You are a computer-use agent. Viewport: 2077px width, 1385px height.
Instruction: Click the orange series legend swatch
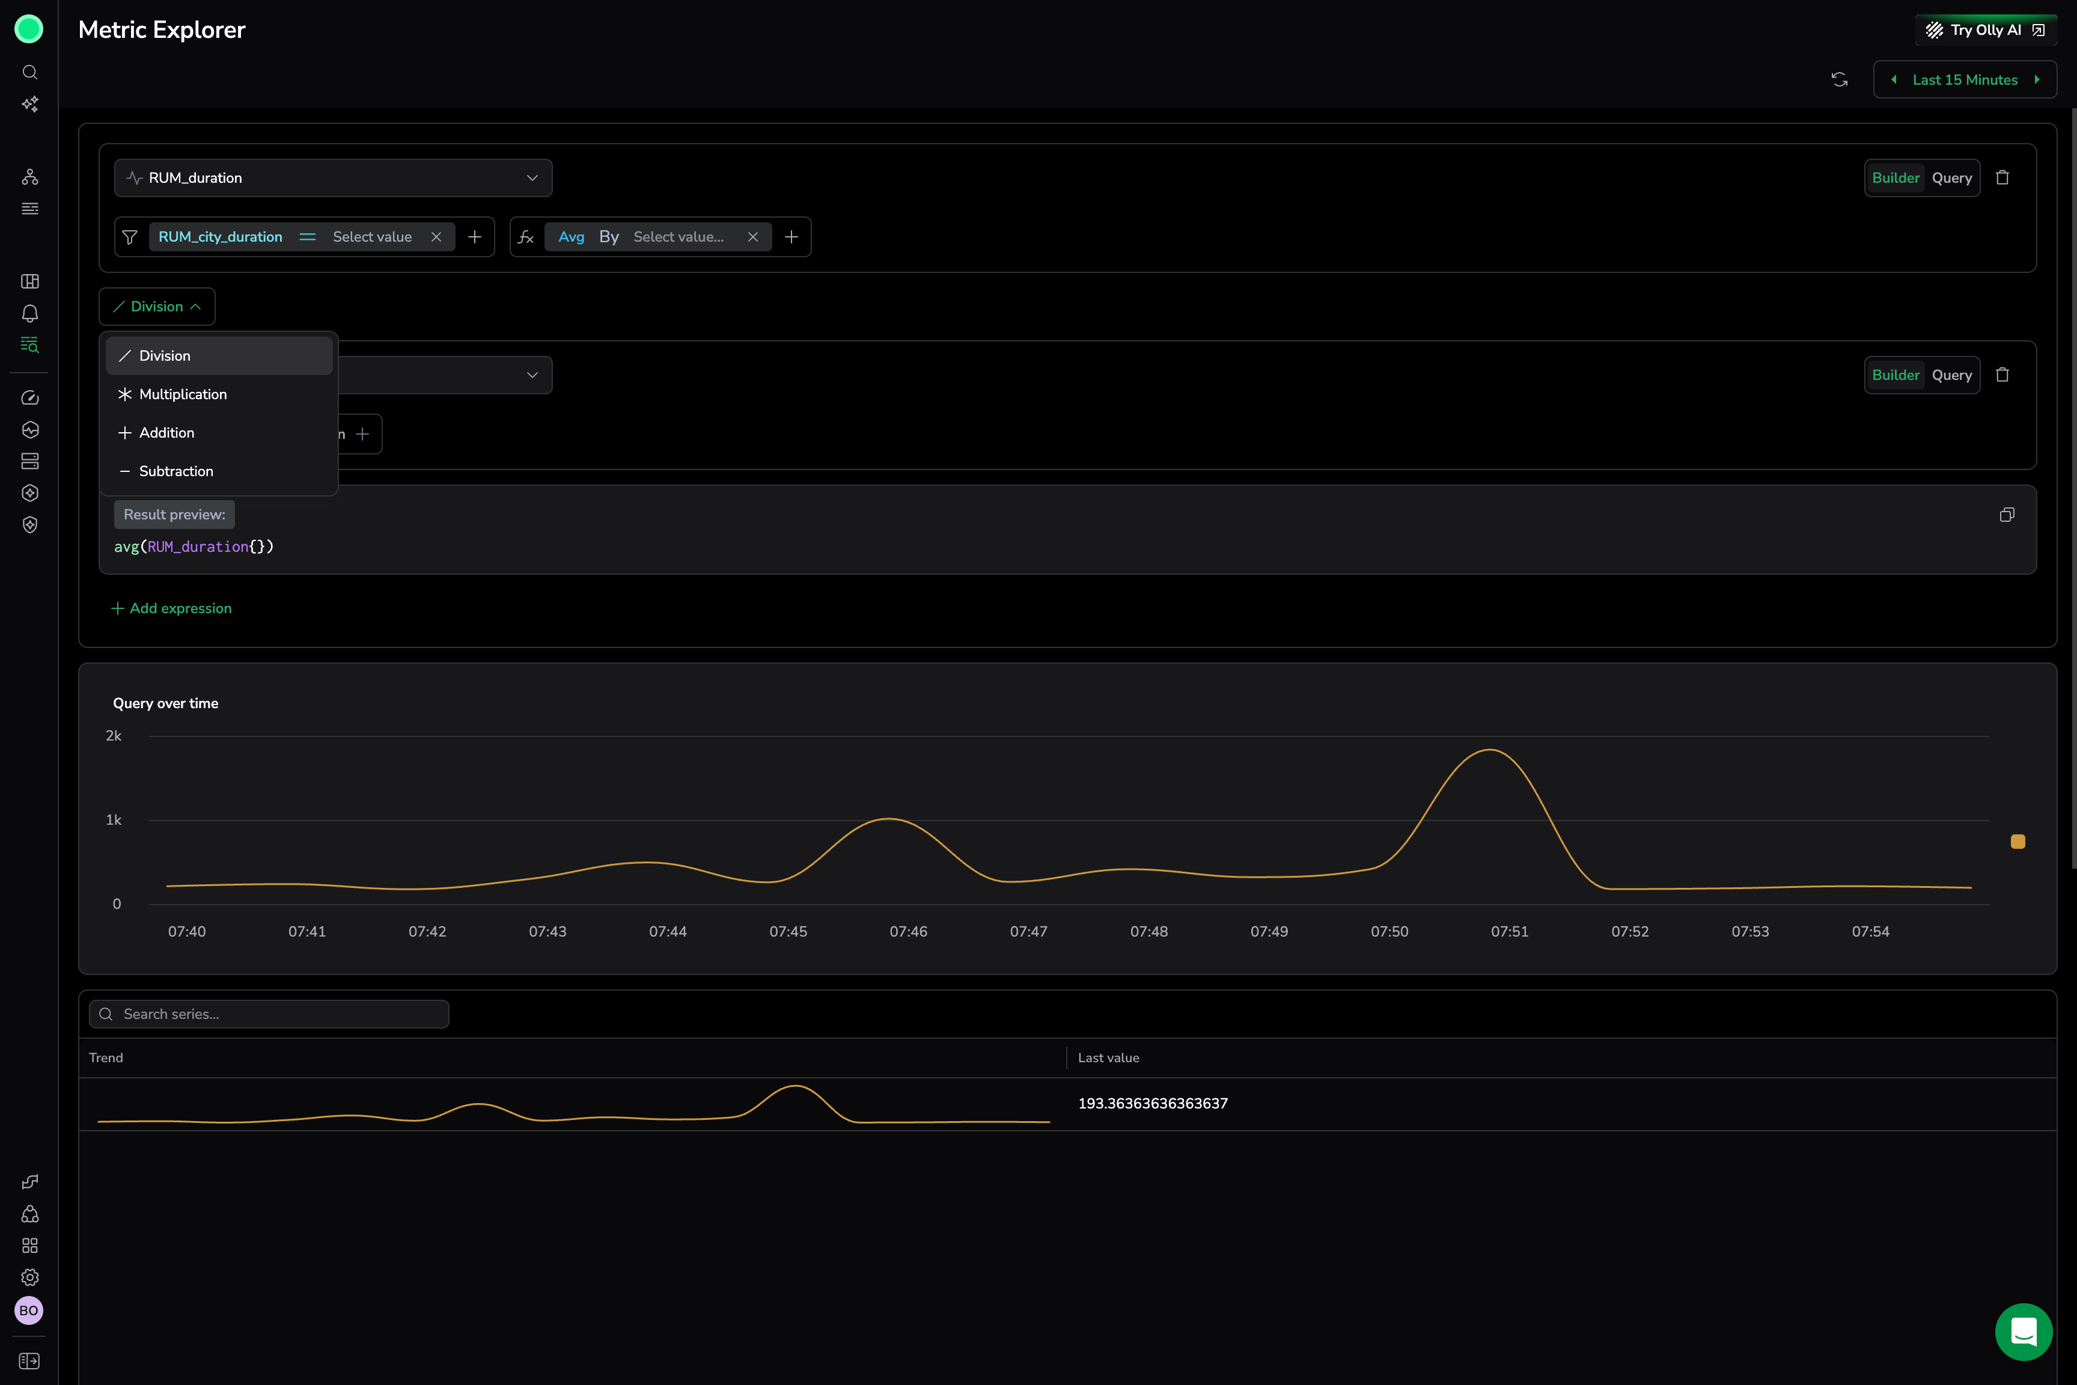[x=2018, y=842]
